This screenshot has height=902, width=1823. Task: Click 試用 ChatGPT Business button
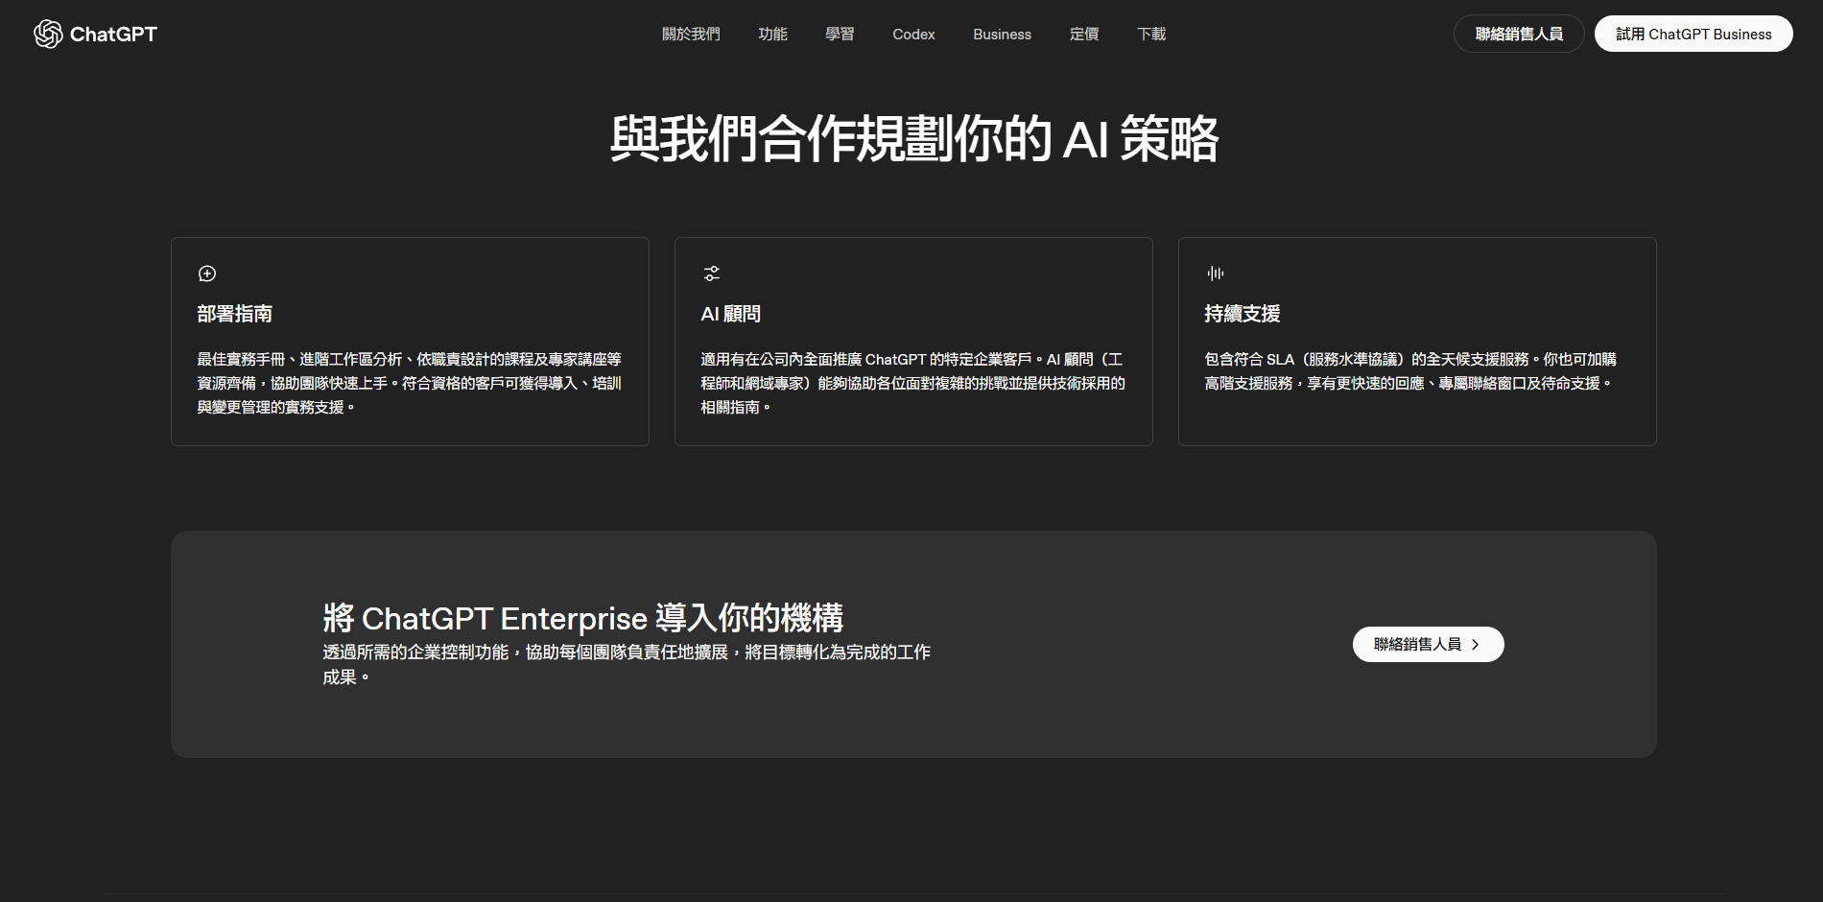[x=1693, y=34]
